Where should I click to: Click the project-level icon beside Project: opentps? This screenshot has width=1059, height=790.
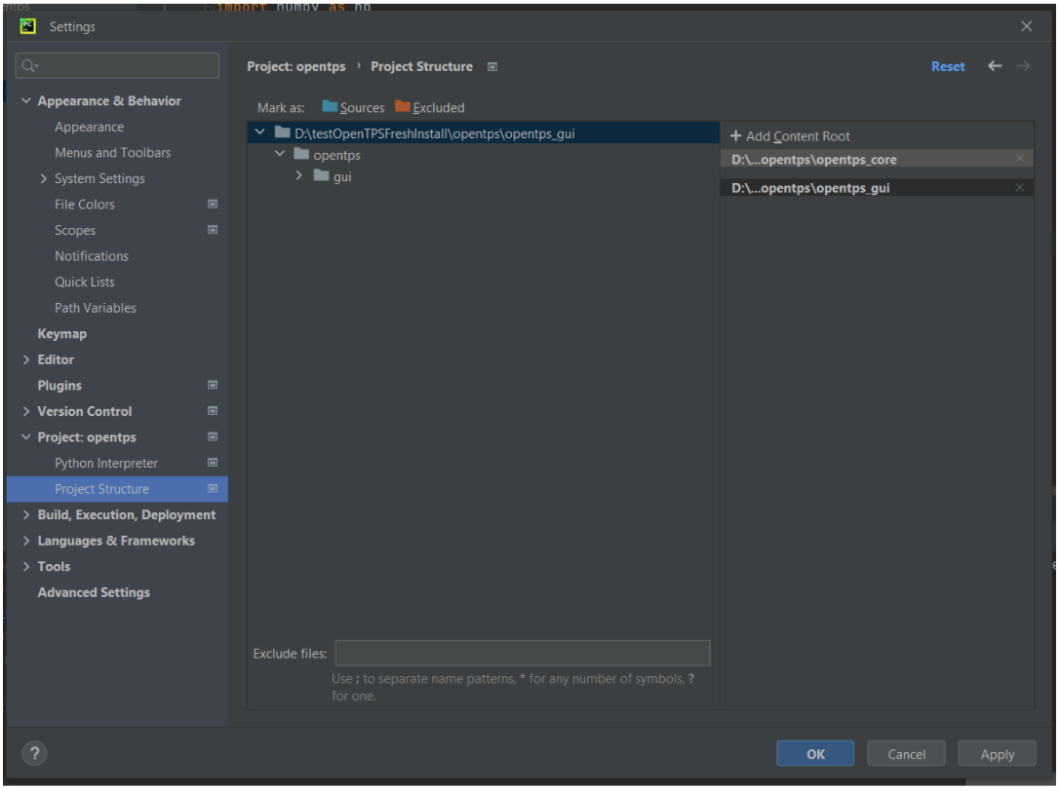click(x=212, y=437)
